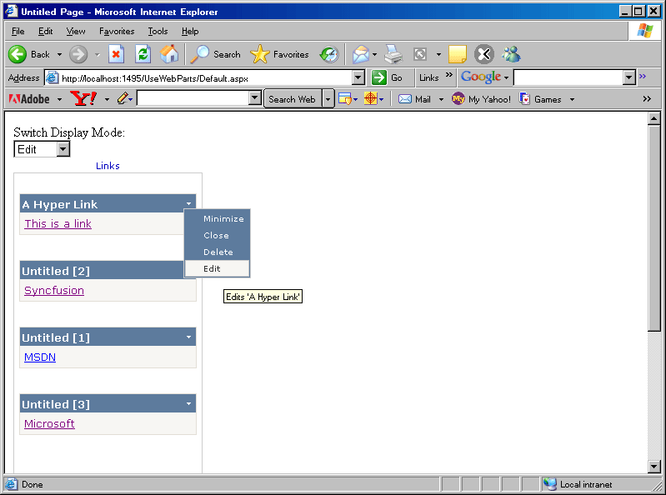Expand verbs arrow on Untitled [3] web part
The image size is (666, 495).
point(189,404)
